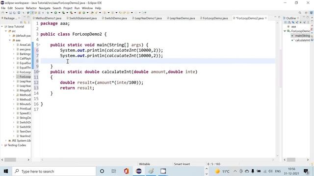Viewport: 314px width, 176px height.
Task: Expand the JRE System Library node
Action: coord(6,140)
